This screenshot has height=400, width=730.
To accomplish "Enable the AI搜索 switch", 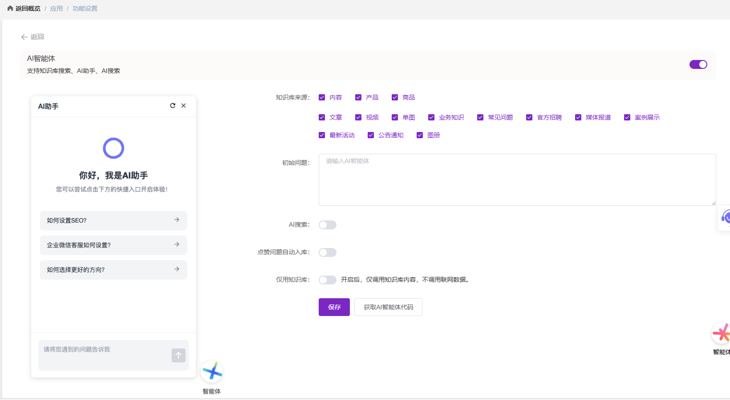I will [x=328, y=225].
